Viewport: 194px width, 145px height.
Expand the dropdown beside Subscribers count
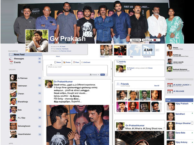[157, 50]
